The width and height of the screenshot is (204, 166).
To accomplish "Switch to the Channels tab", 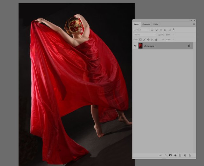I will pyautogui.click(x=146, y=24).
